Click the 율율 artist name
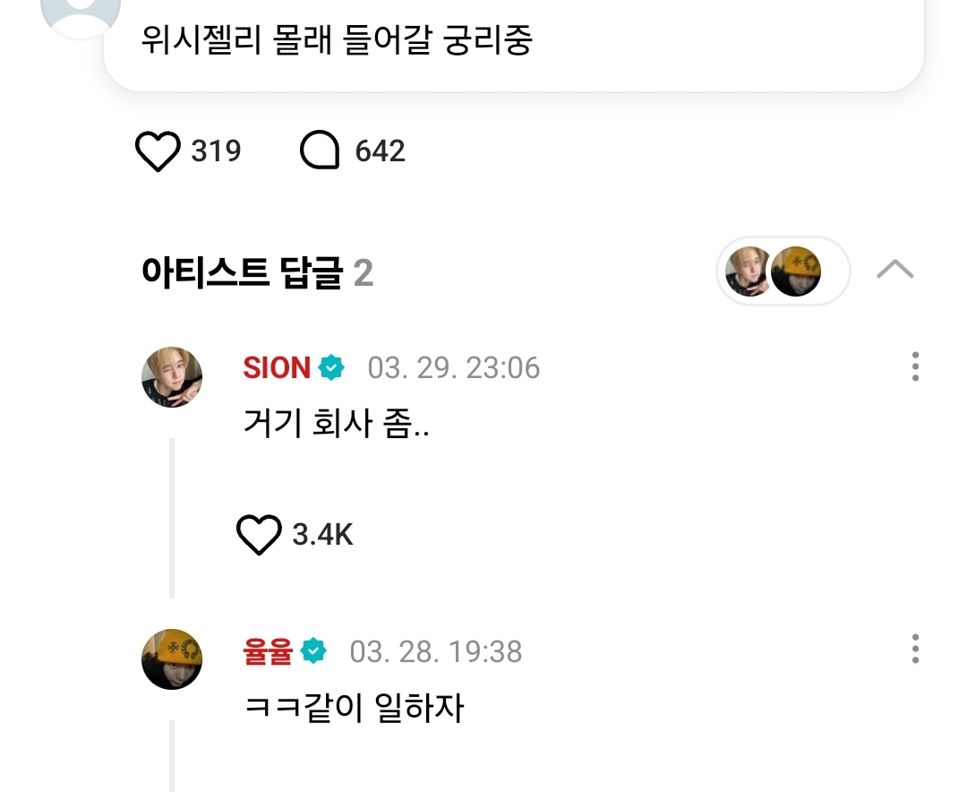 click(268, 651)
